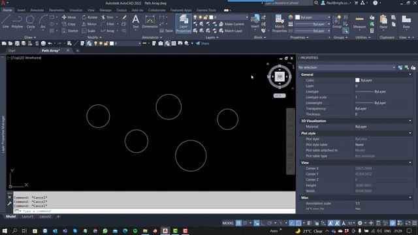Open the Home ribbon tab
Image resolution: width=418 pixels, height=235 pixels.
click(x=7, y=10)
